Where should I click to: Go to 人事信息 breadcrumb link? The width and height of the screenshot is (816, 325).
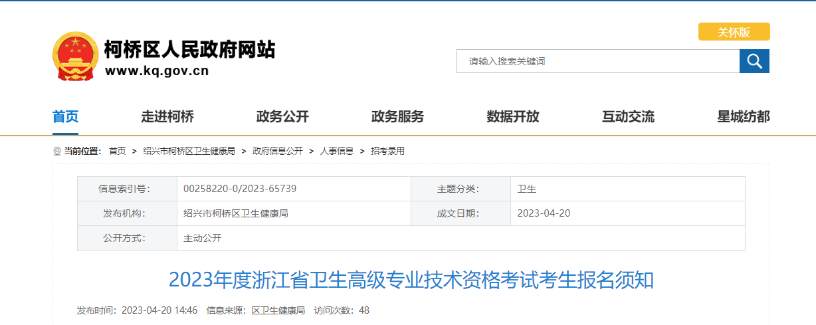(336, 152)
